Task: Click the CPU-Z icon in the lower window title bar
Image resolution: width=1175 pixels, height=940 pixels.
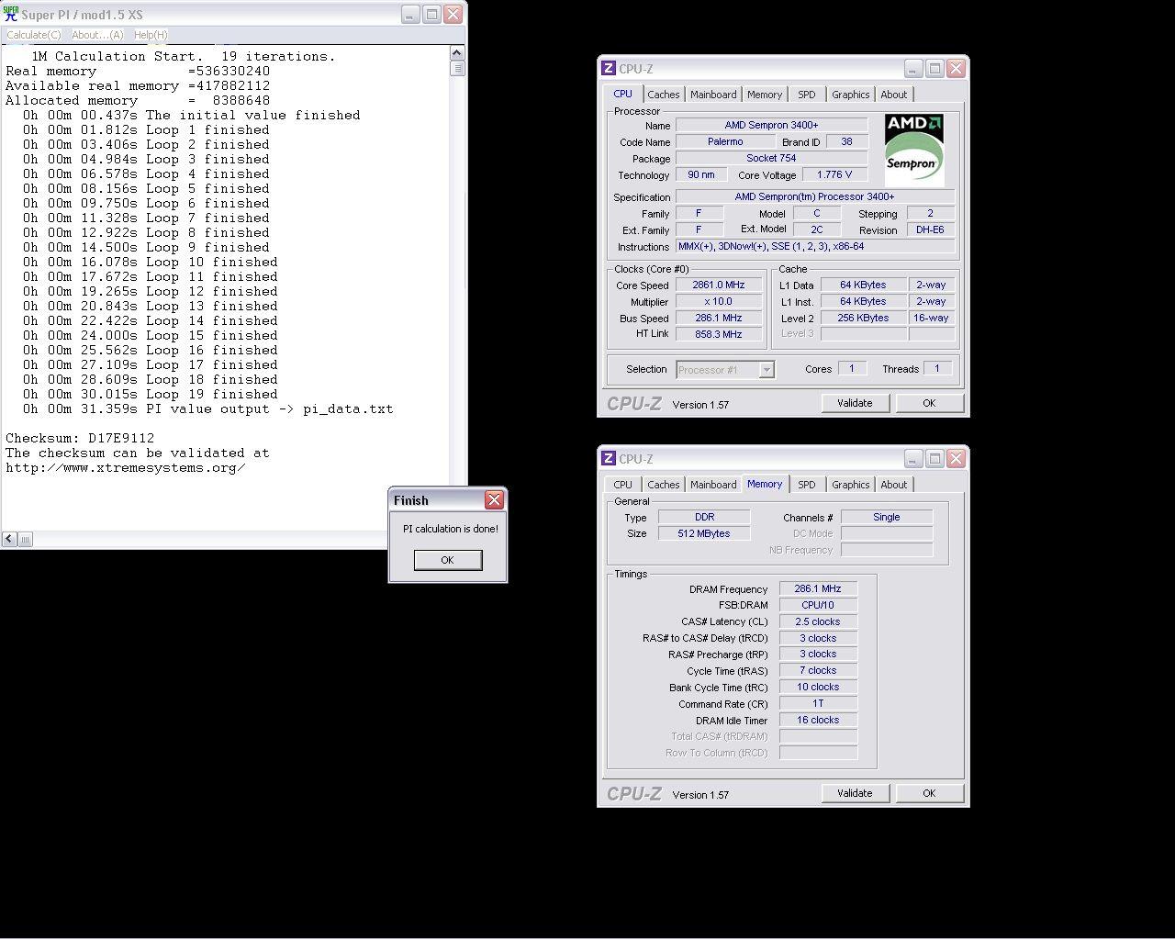Action: pyautogui.click(x=608, y=459)
